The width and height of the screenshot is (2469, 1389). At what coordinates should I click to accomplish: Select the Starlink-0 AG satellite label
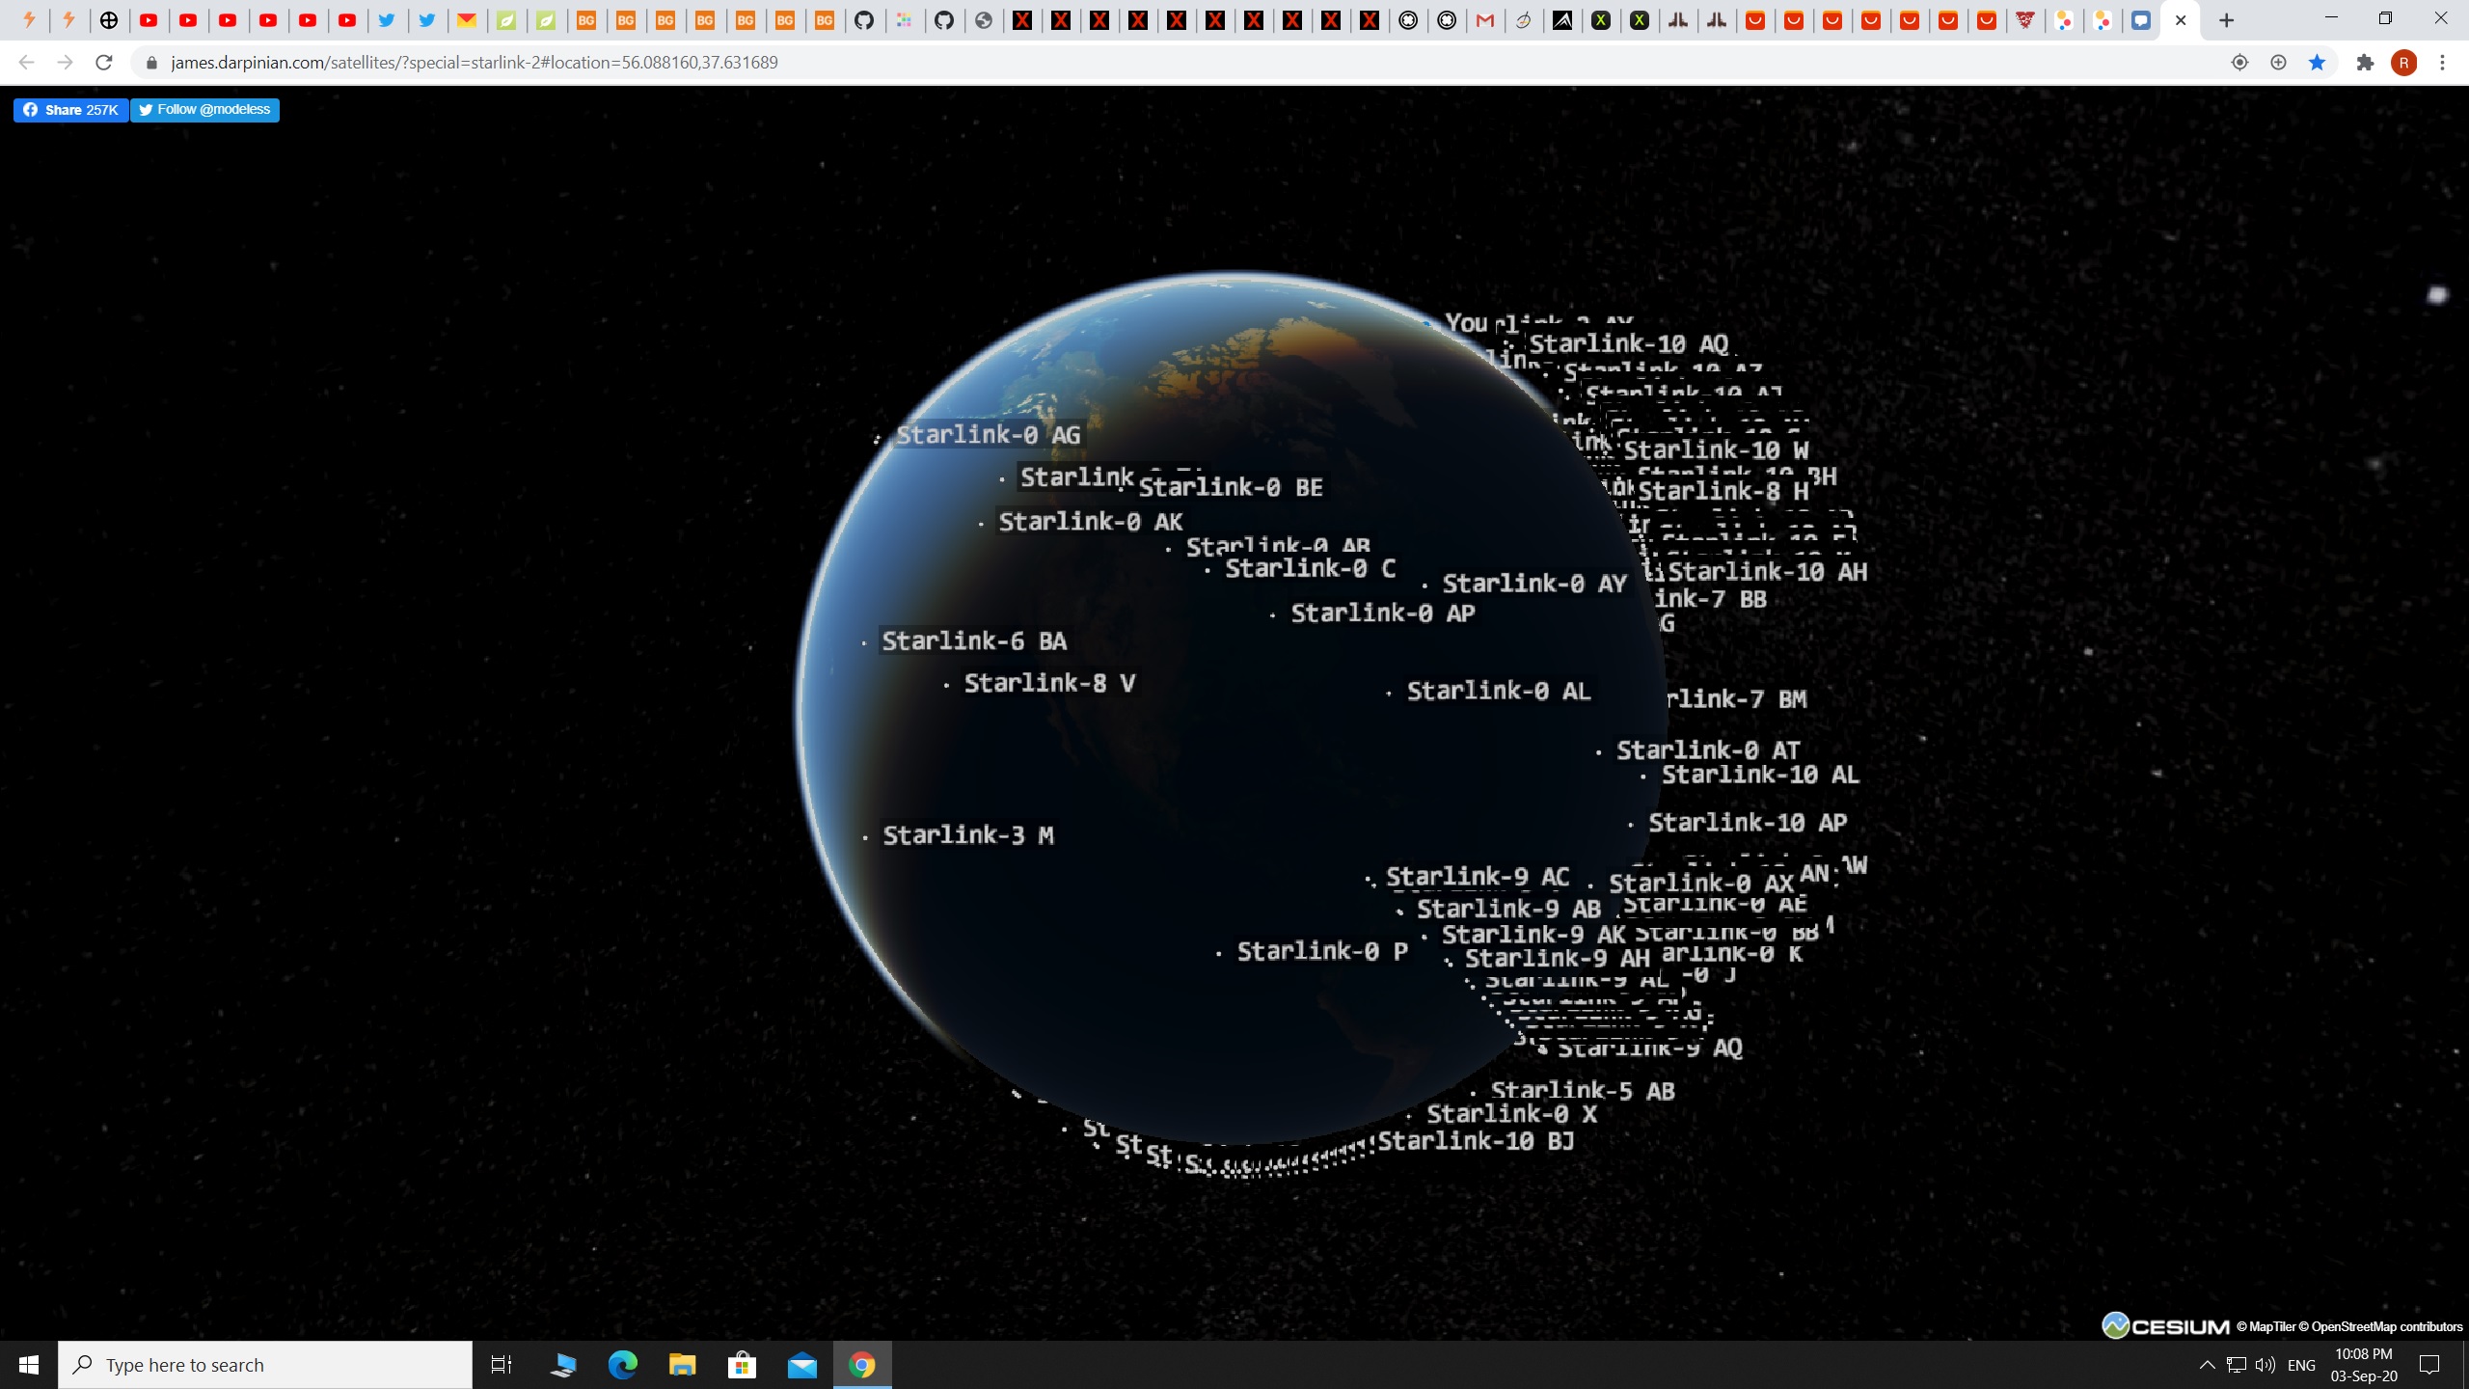pyautogui.click(x=989, y=435)
